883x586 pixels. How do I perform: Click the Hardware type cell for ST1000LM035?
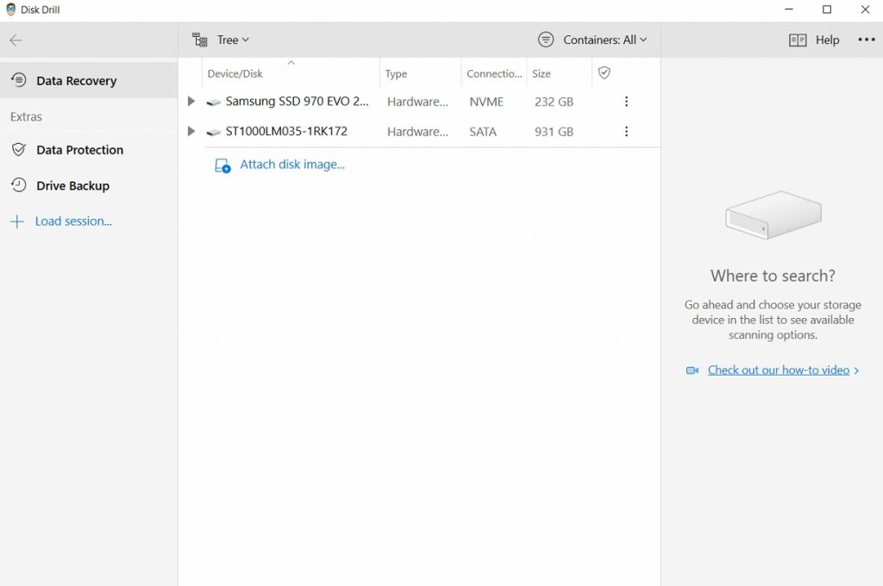[x=418, y=132]
